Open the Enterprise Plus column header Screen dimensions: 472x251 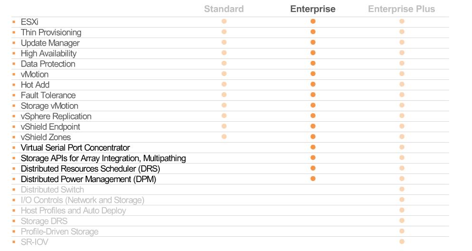coord(402,9)
